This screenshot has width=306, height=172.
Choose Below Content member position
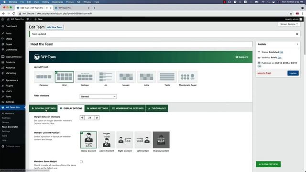click(x=88, y=140)
